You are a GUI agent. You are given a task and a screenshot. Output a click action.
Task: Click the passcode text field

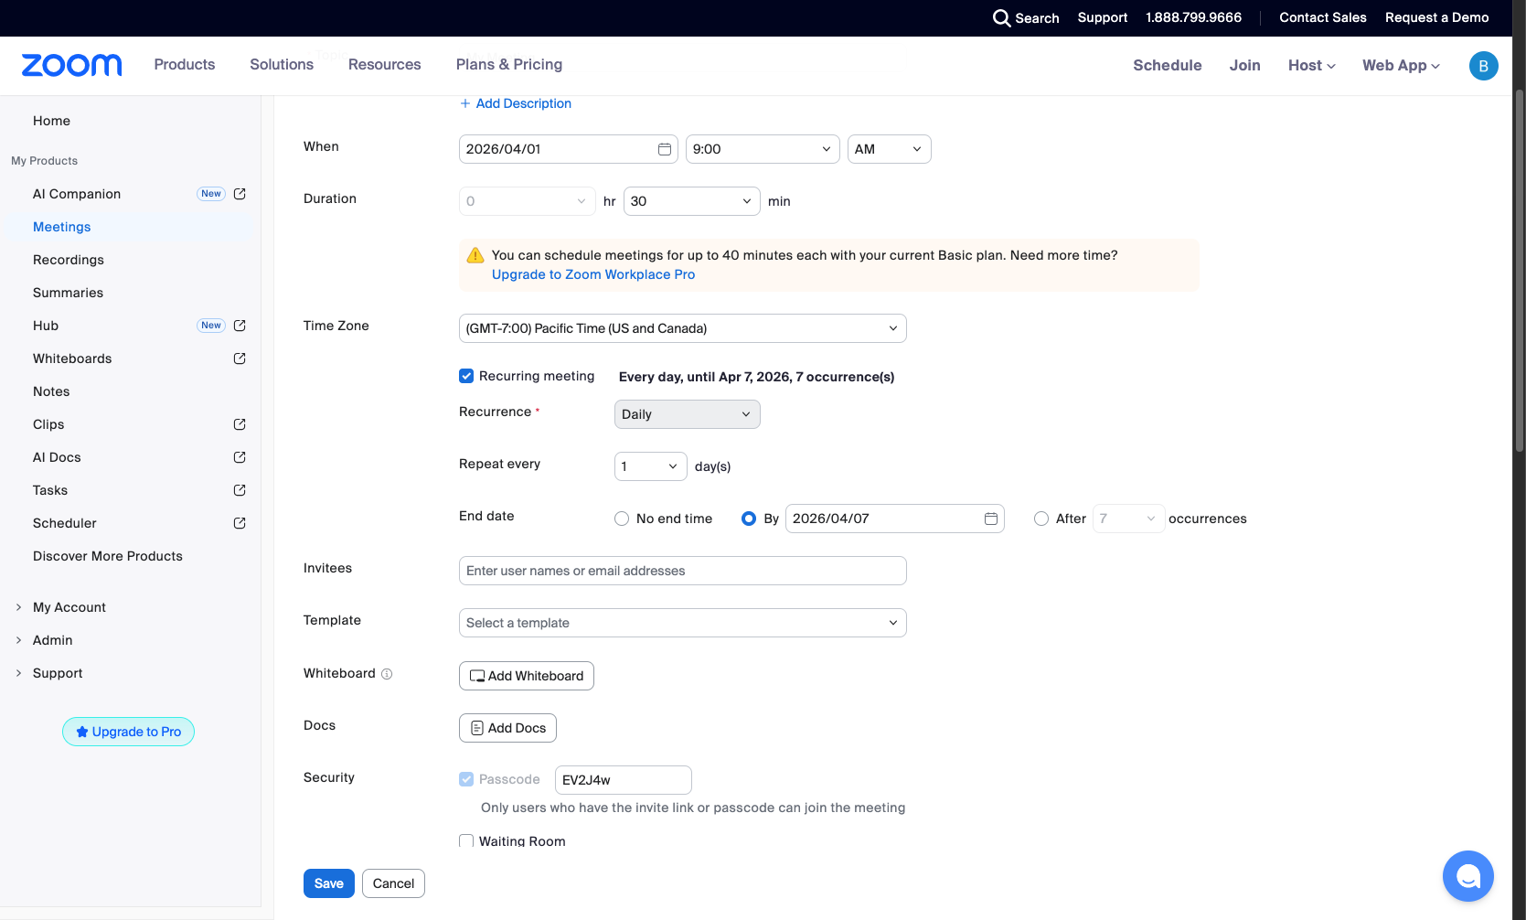(x=624, y=780)
